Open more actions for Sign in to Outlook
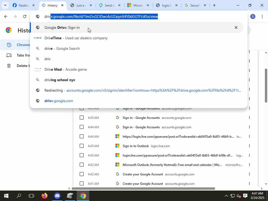This screenshot has height=201, width=268. point(249,146)
